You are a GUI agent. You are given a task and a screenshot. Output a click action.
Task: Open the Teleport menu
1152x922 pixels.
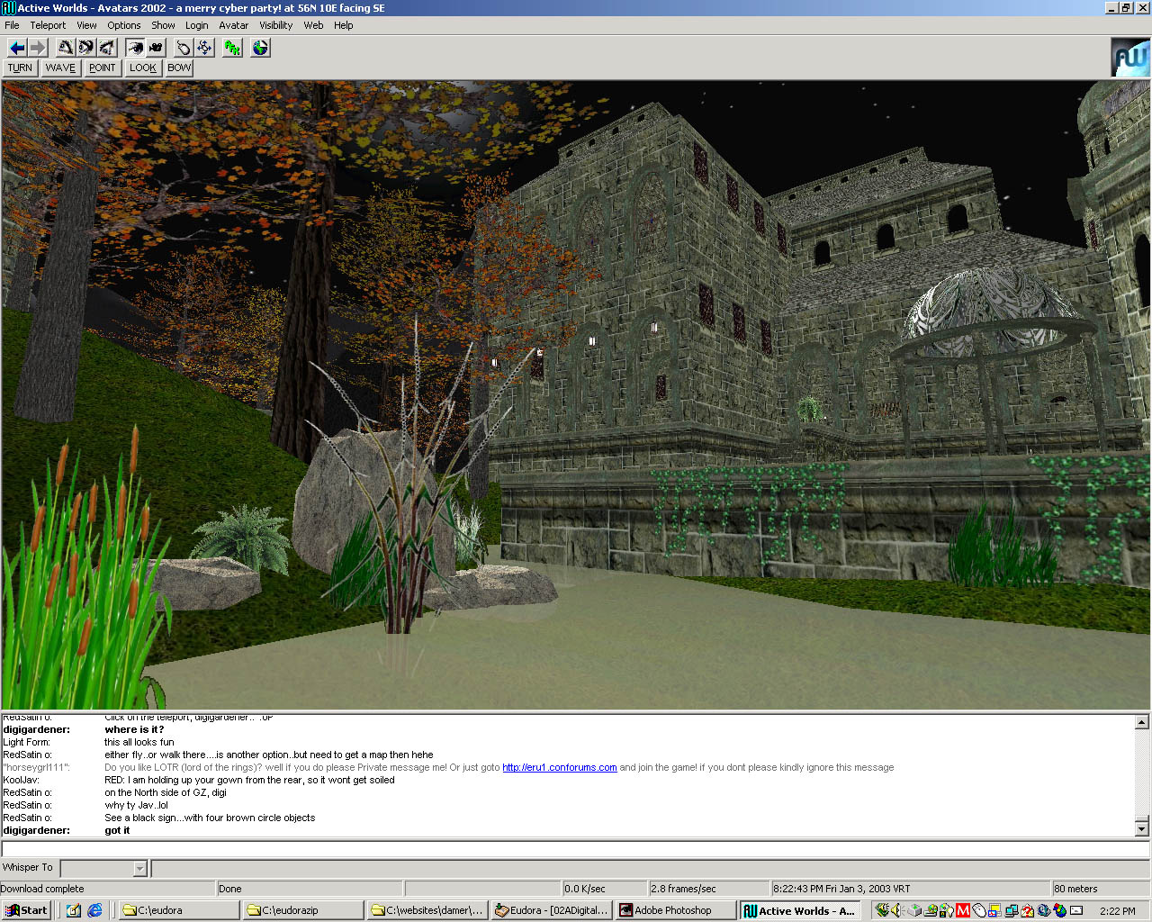click(48, 25)
